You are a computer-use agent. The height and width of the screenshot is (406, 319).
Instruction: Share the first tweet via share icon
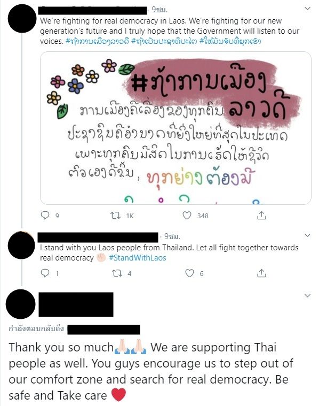261,216
